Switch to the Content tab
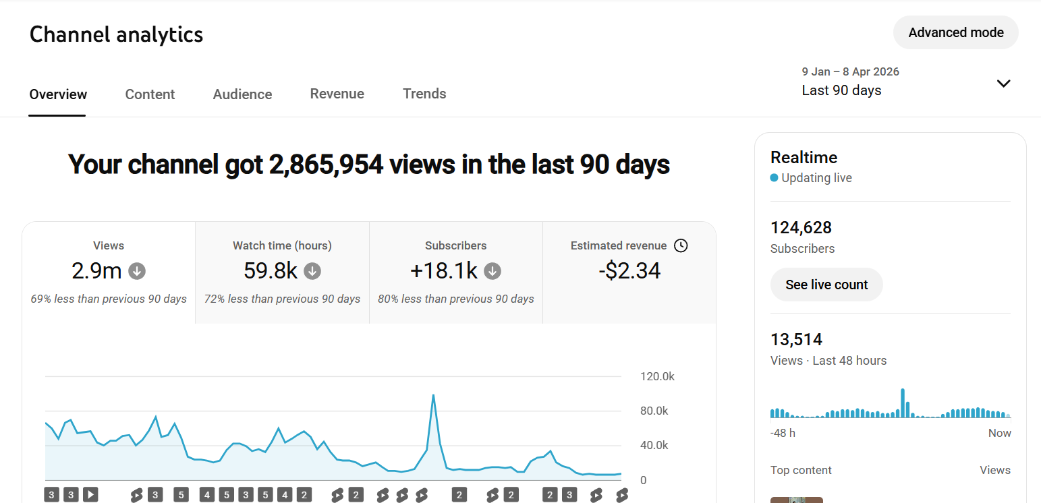Screen dimensions: 1041x503 coord(150,94)
